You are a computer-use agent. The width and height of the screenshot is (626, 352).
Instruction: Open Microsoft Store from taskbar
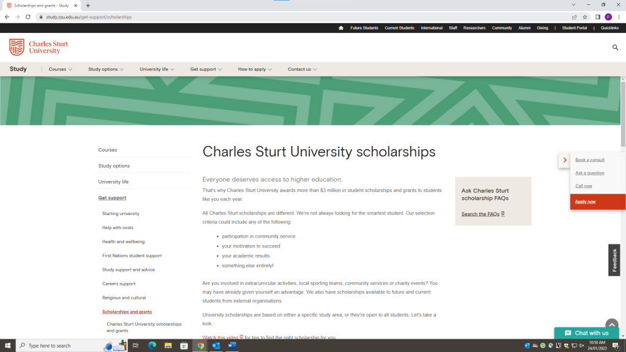click(x=184, y=346)
